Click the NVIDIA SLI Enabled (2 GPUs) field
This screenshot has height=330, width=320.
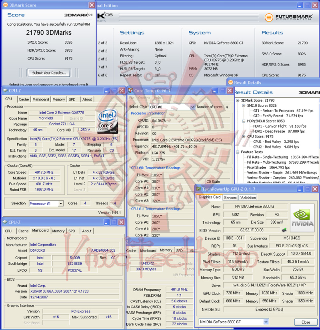(x=269, y=309)
